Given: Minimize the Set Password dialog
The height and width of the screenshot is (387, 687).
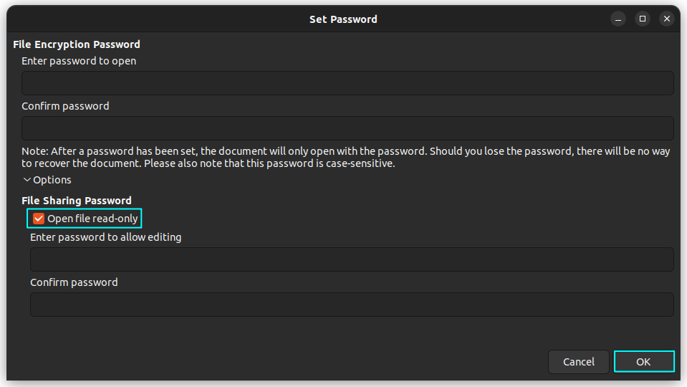Looking at the screenshot, I should (618, 19).
